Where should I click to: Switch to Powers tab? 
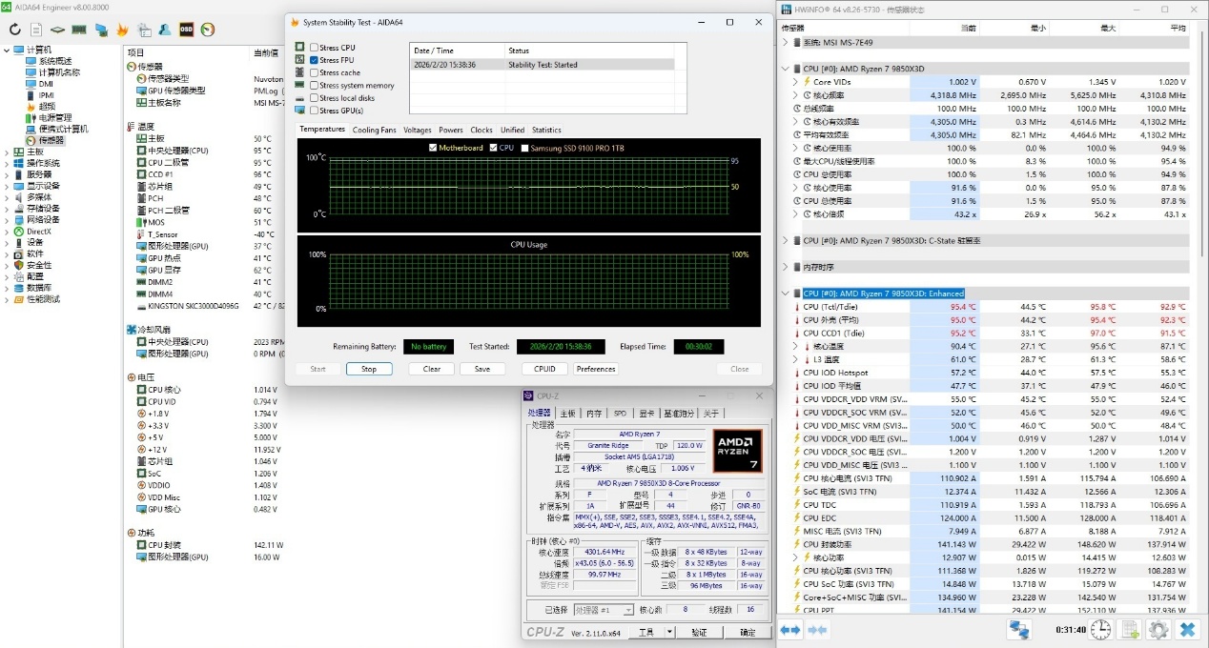click(x=451, y=130)
